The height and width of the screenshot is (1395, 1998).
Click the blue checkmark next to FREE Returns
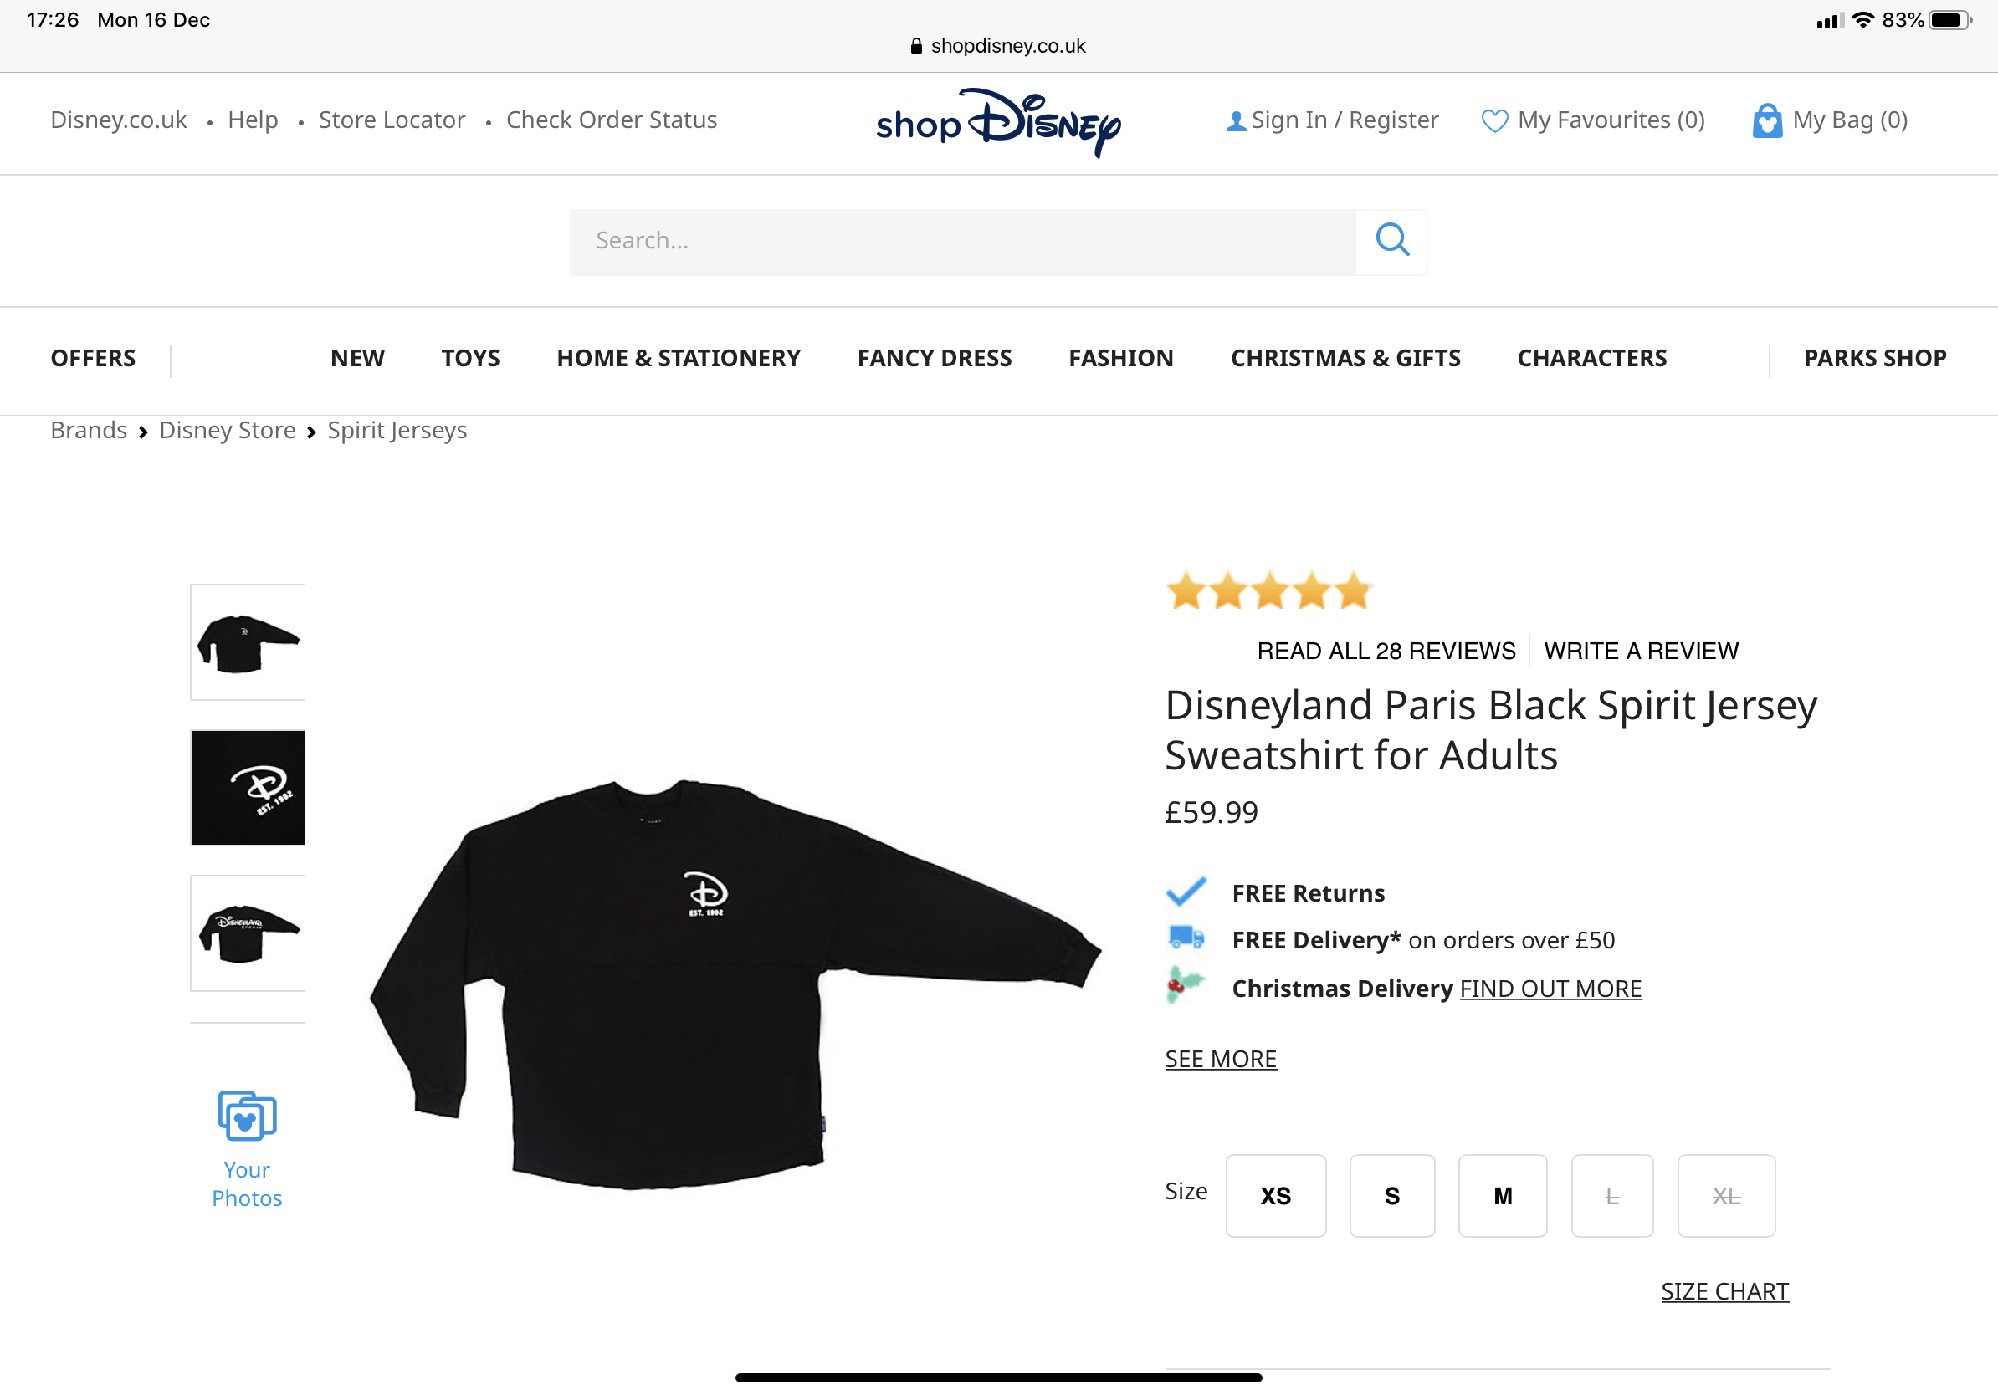(1186, 892)
